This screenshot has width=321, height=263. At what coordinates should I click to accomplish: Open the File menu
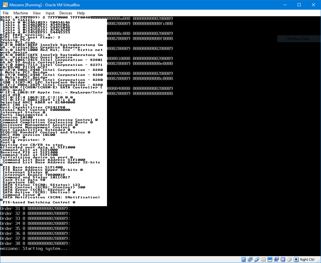6,13
